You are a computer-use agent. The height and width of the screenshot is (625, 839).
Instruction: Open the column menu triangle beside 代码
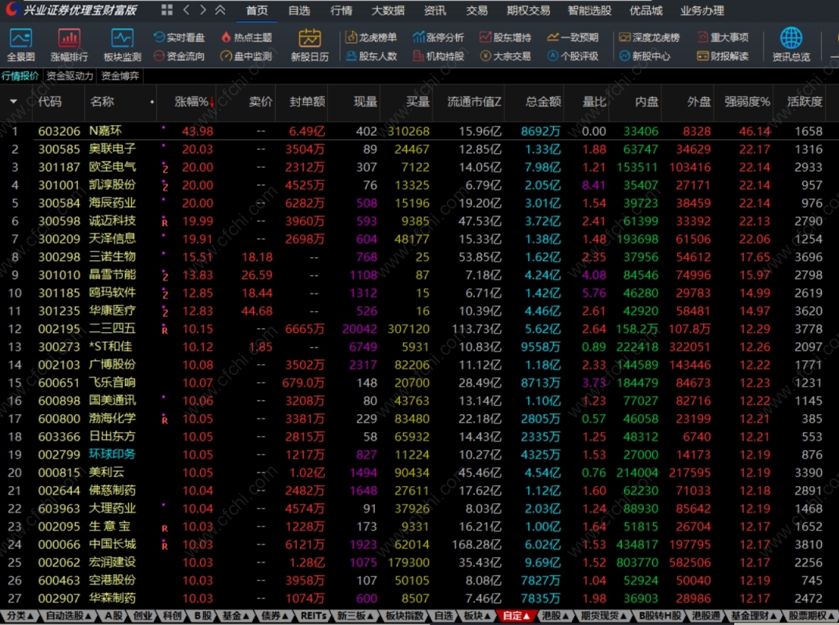point(13,101)
